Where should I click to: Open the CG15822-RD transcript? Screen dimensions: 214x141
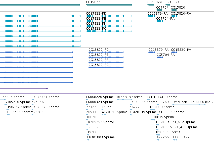pyautogui.click(x=109, y=16)
